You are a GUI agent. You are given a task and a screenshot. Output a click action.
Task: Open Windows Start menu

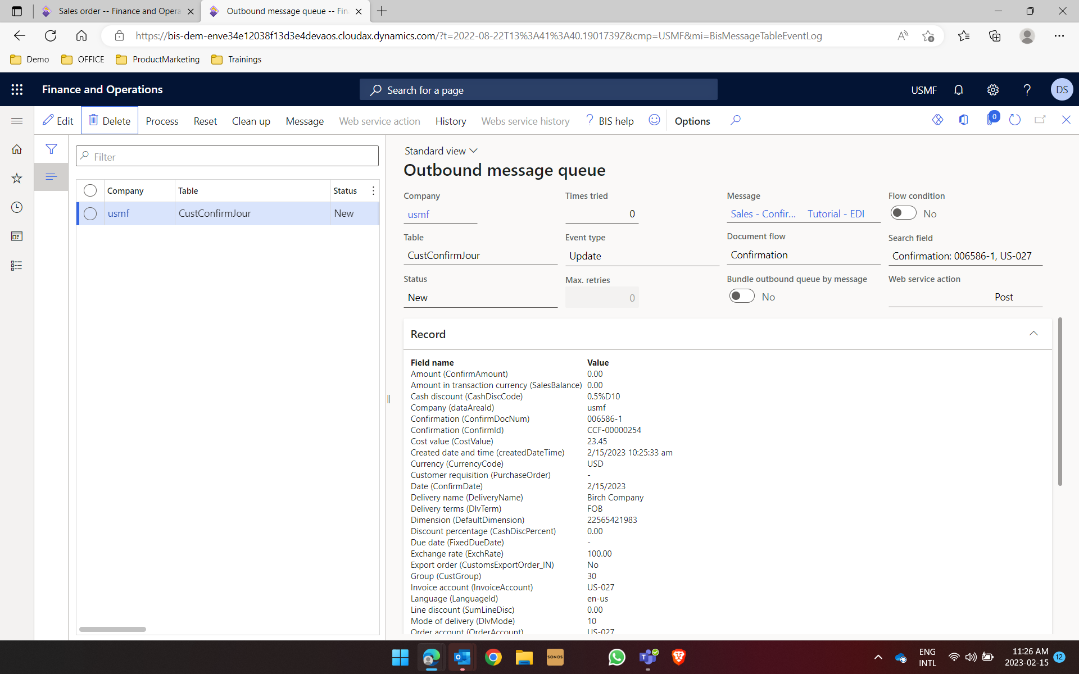click(400, 657)
